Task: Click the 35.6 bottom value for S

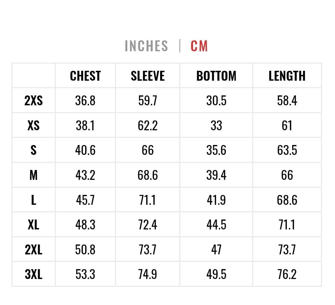Action: click(216, 150)
